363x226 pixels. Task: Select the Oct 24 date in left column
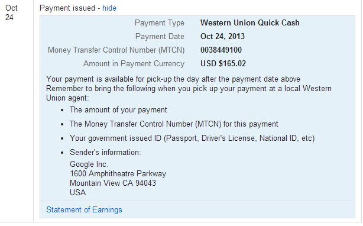pos(11,13)
